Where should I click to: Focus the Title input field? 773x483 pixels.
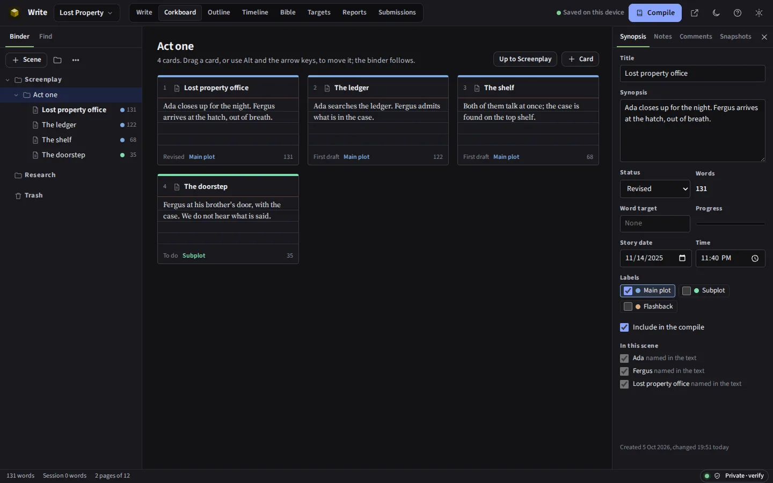coord(692,74)
